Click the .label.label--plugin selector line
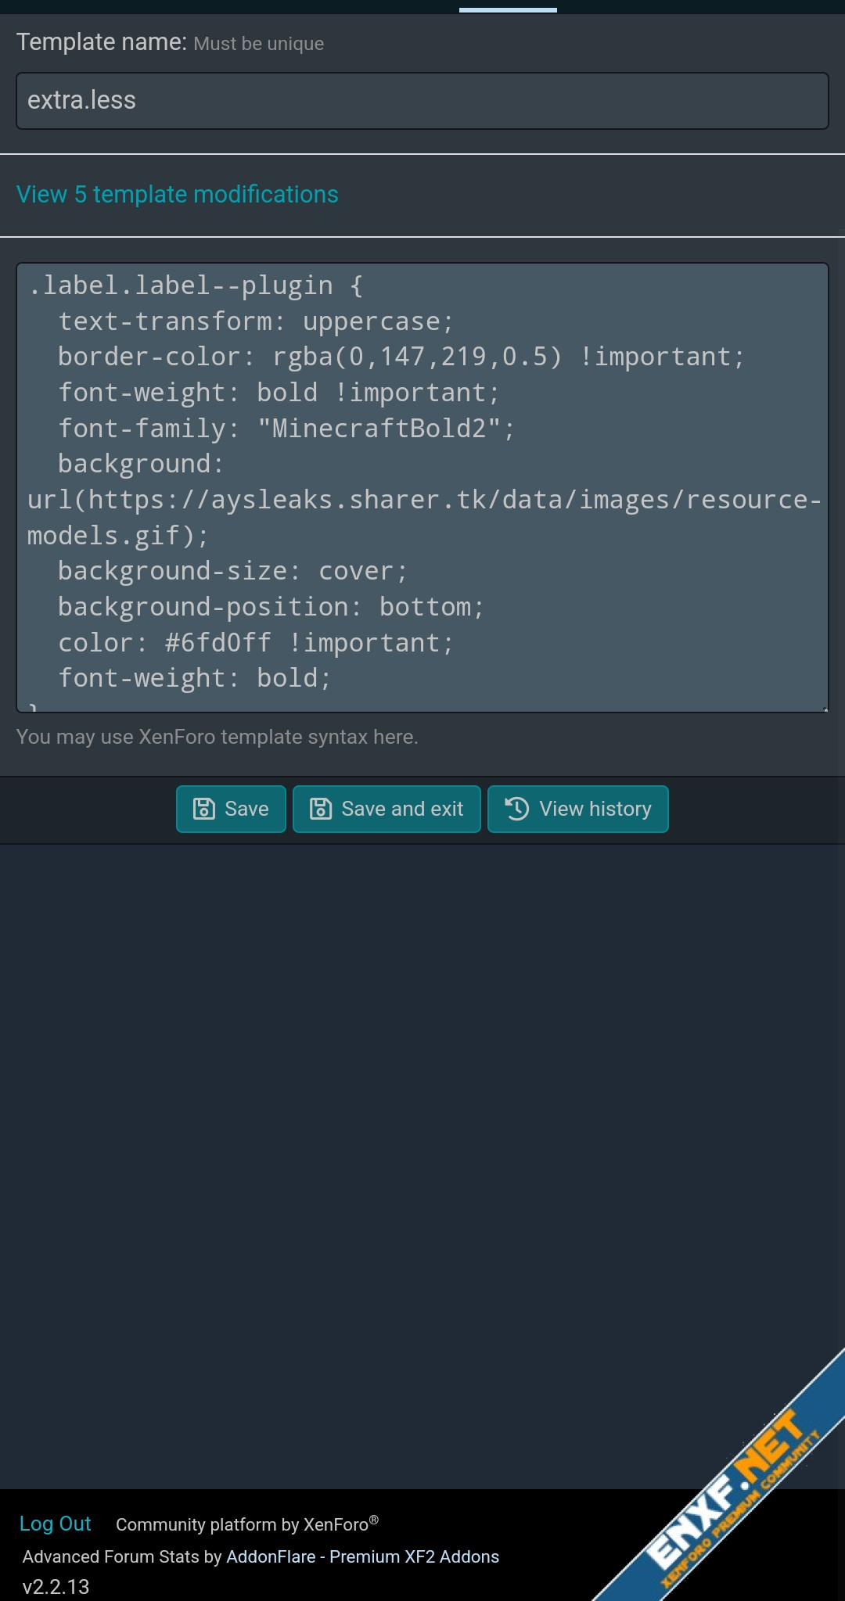This screenshot has width=845, height=1601. click(x=196, y=285)
